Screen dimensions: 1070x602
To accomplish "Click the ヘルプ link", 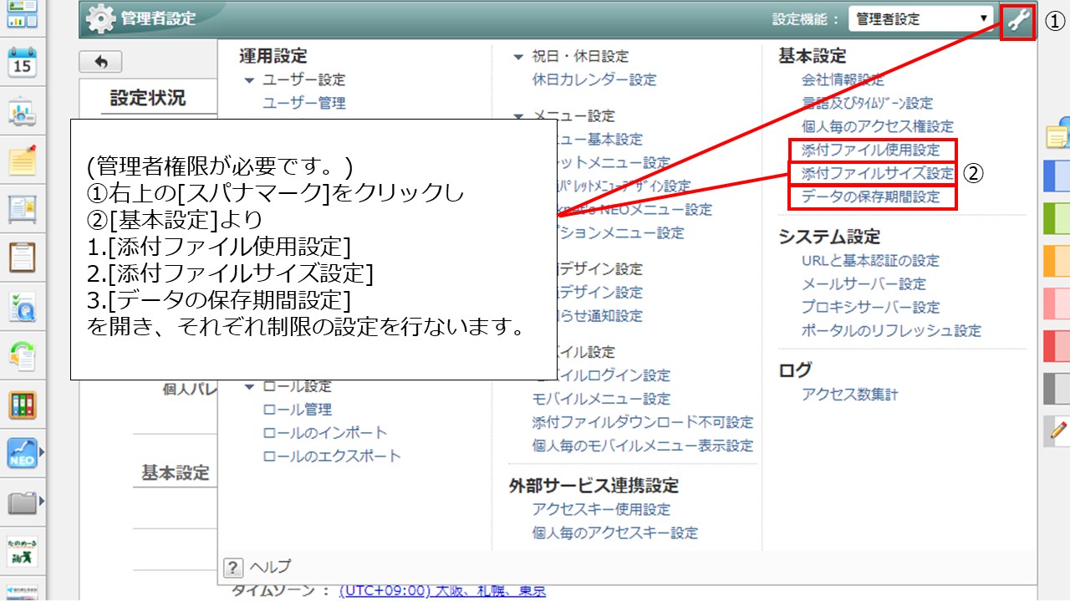I will pyautogui.click(x=271, y=567).
